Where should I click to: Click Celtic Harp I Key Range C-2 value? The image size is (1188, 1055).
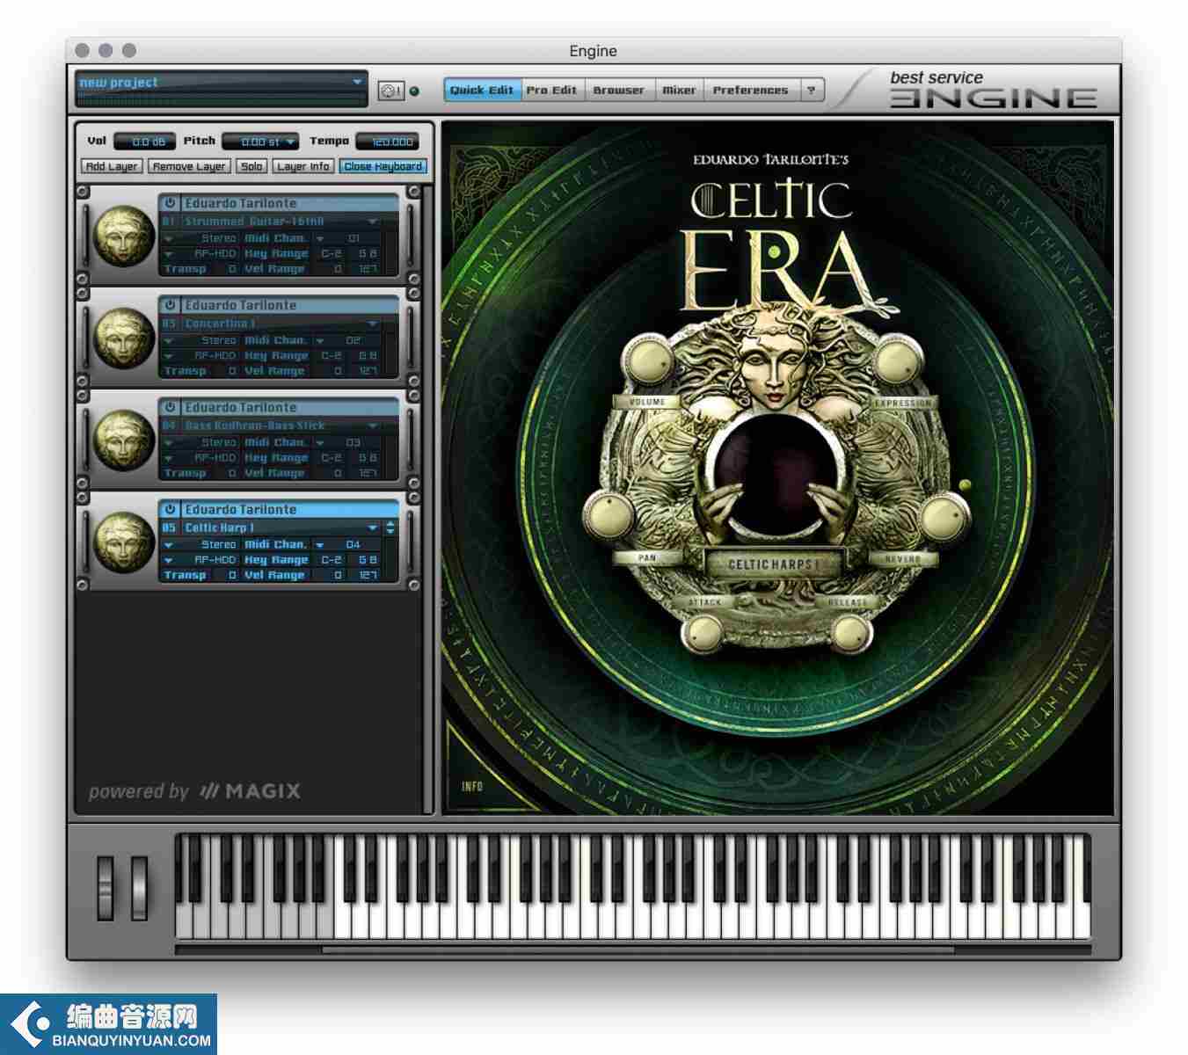tap(331, 559)
